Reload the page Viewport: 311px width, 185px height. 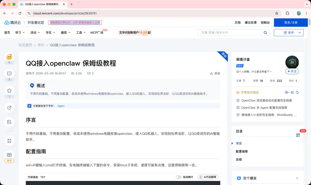tap(20, 13)
